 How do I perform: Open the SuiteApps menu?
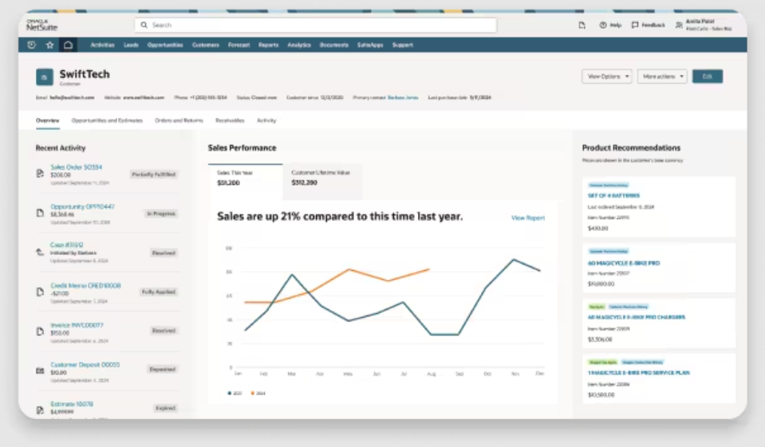pyautogui.click(x=370, y=45)
